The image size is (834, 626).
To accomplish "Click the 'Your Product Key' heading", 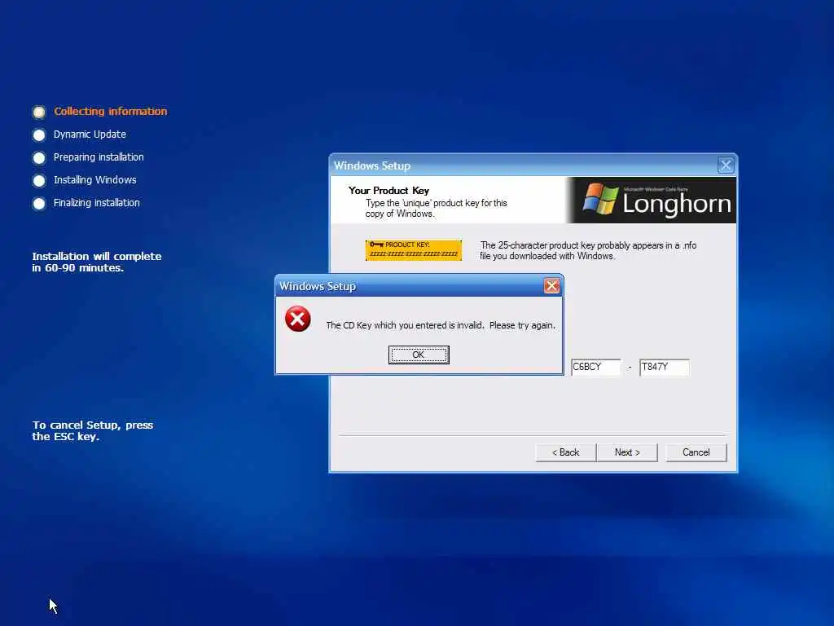I will click(388, 191).
